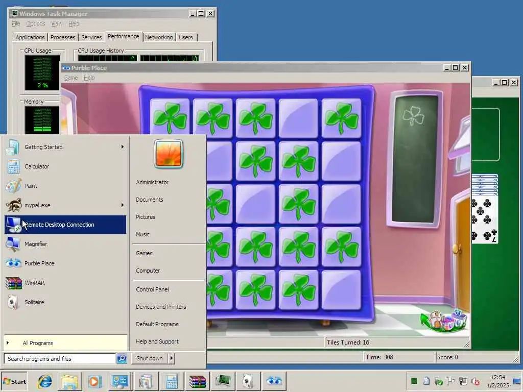This screenshot has height=392, width=523.
Task: Switch to Task Manager taskbar button
Action: 223,381
